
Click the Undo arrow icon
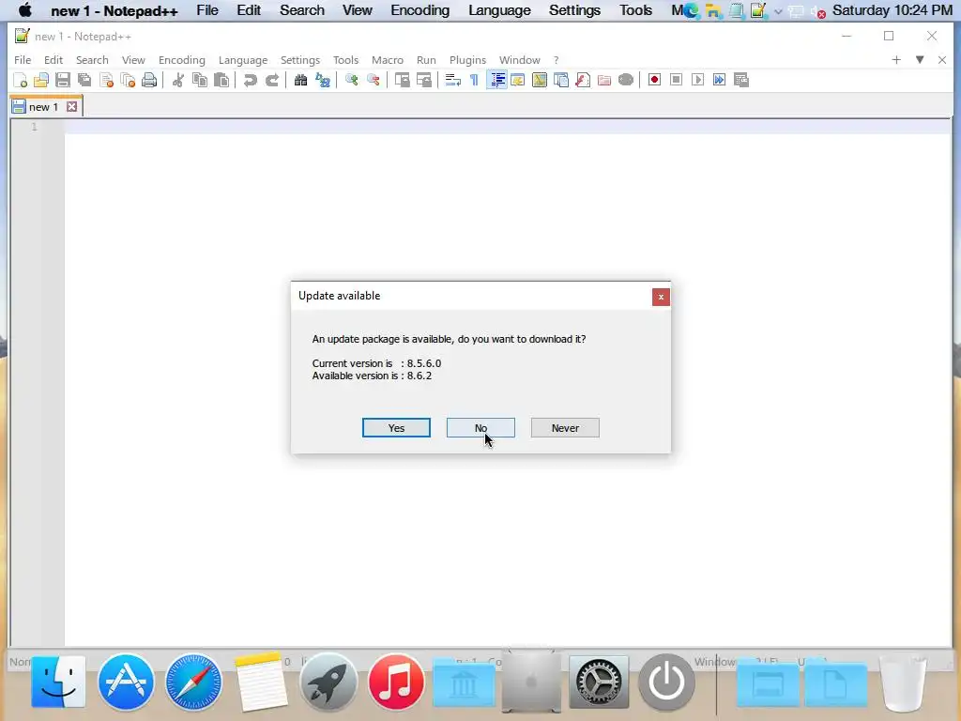pos(250,80)
